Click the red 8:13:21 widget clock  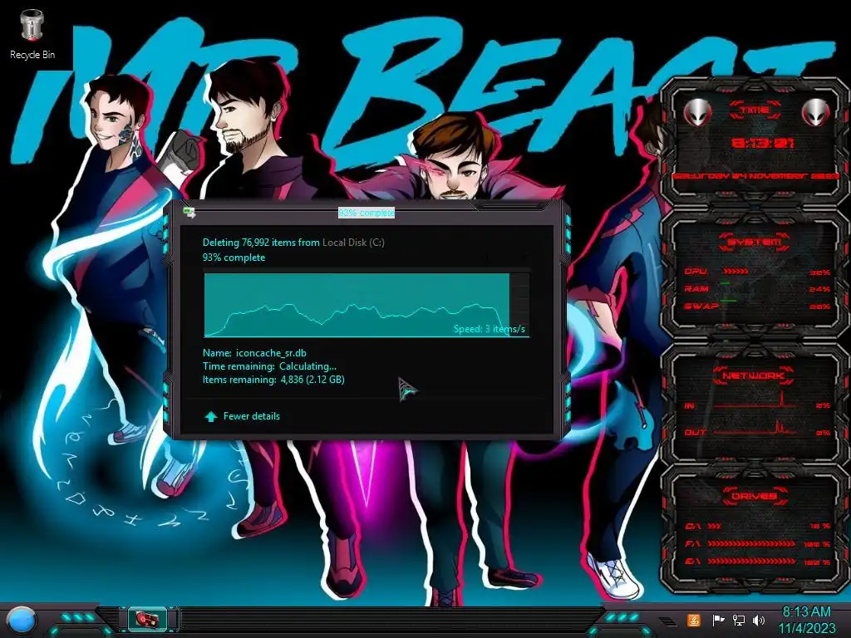(763, 143)
